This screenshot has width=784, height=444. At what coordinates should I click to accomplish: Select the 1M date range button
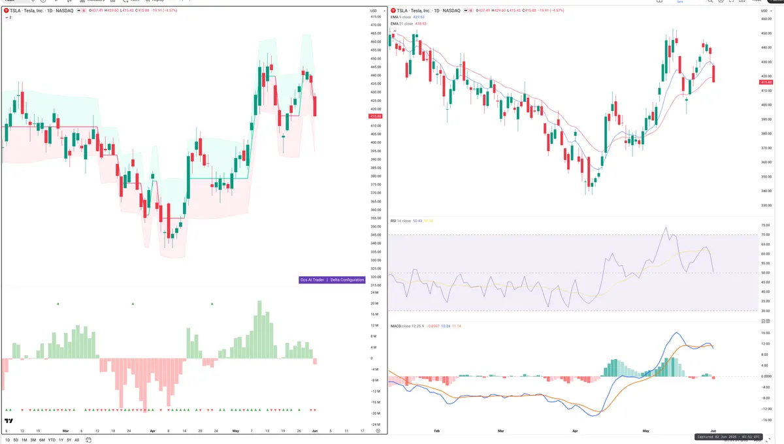[x=24, y=440]
